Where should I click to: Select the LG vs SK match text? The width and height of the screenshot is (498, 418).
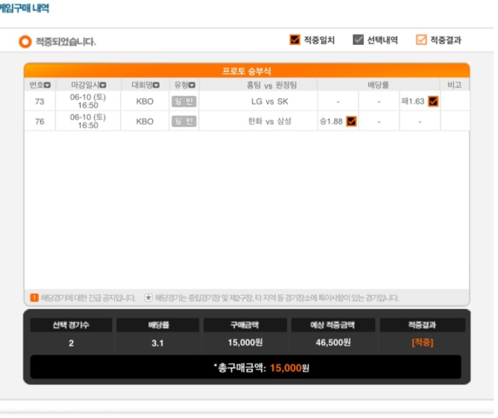click(270, 102)
